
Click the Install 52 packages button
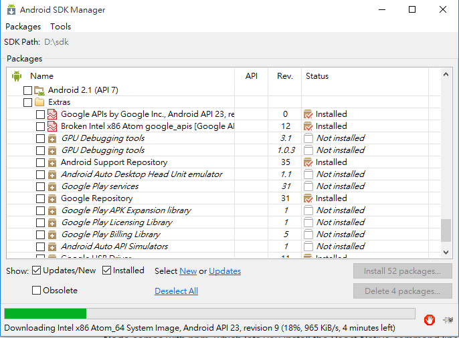[403, 271]
